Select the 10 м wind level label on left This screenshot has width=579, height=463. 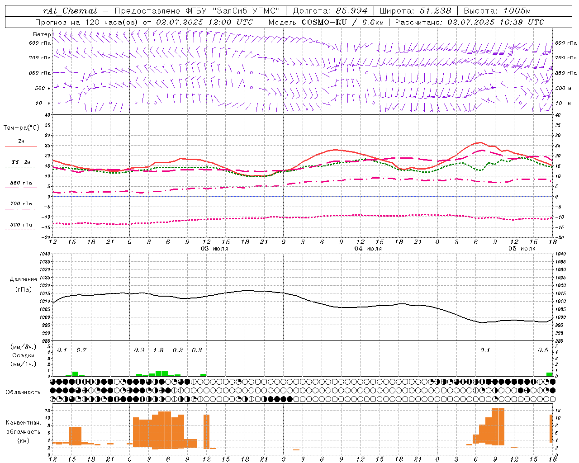point(44,103)
